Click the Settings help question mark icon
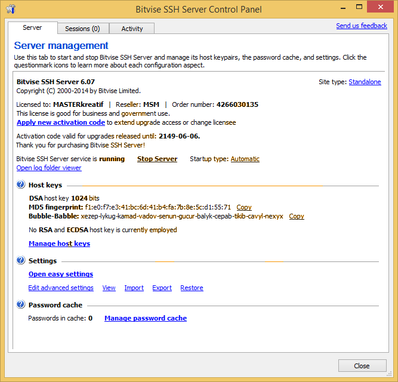This screenshot has height=382, width=398. [21, 260]
